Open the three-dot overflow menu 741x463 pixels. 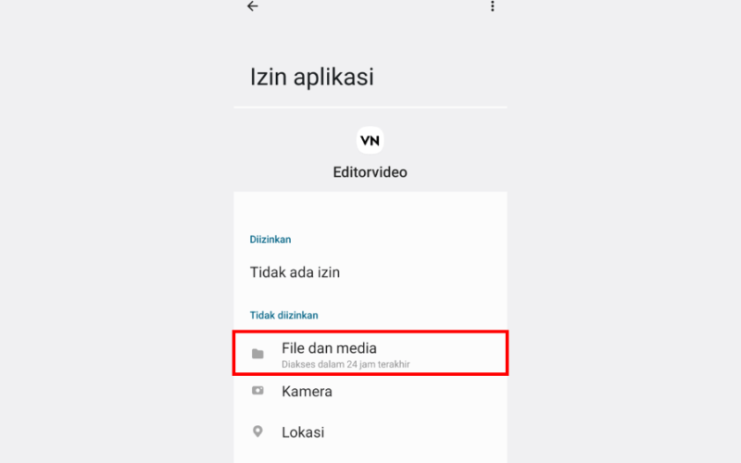493,6
